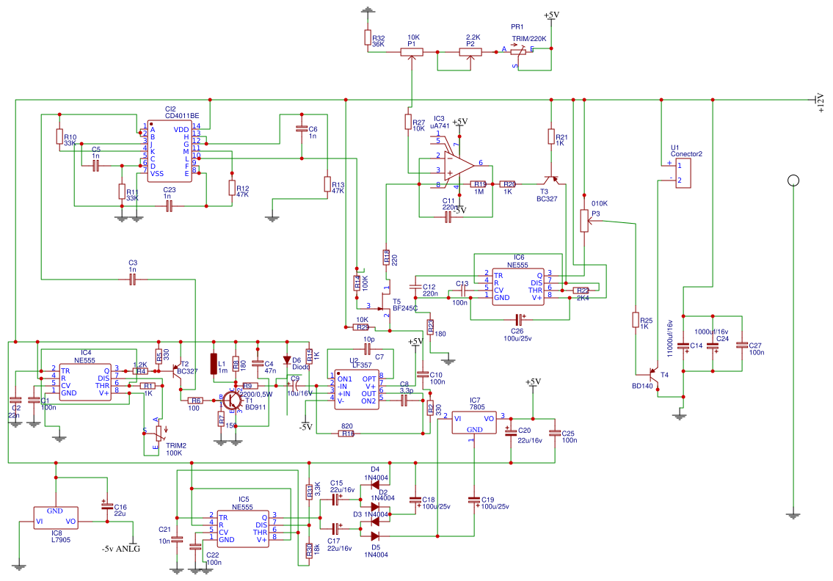This screenshot has height=581, width=833.
Task: Select the CD4011BE NAND gate IC2 symbol
Action: click(170, 150)
